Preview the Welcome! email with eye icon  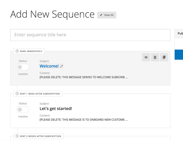[146, 57]
